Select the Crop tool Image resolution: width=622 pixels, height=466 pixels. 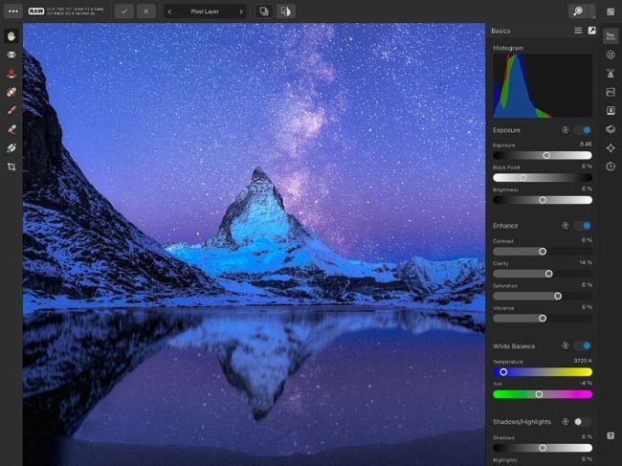pos(11,166)
